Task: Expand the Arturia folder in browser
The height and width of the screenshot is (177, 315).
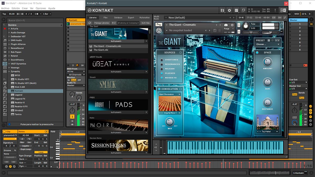Action: [x=9, y=29]
